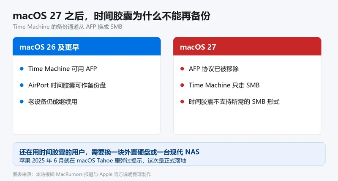Click 'AFP 协议已被移除' line

point(214,69)
